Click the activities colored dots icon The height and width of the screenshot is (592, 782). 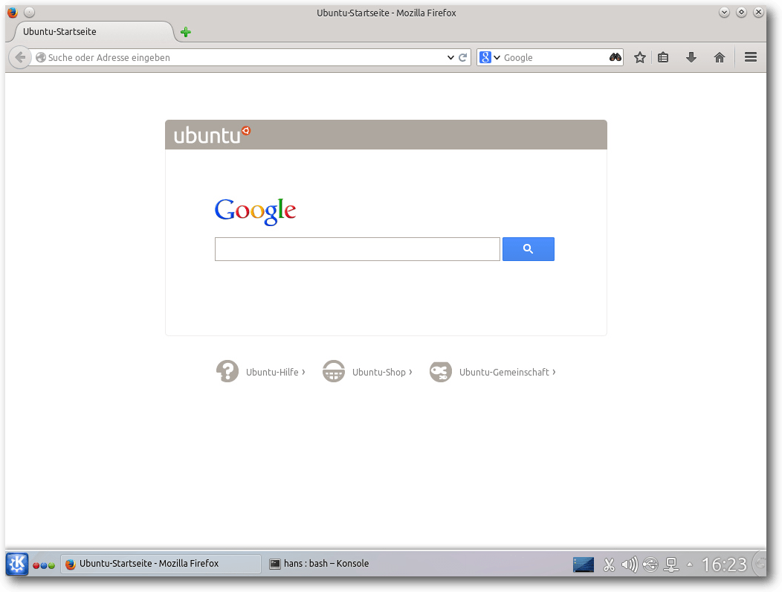click(x=44, y=565)
